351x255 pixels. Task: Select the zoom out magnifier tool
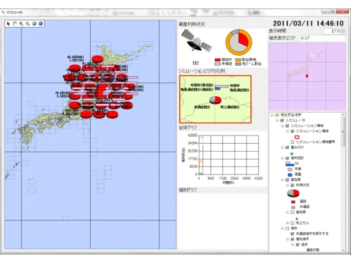(x=27, y=23)
